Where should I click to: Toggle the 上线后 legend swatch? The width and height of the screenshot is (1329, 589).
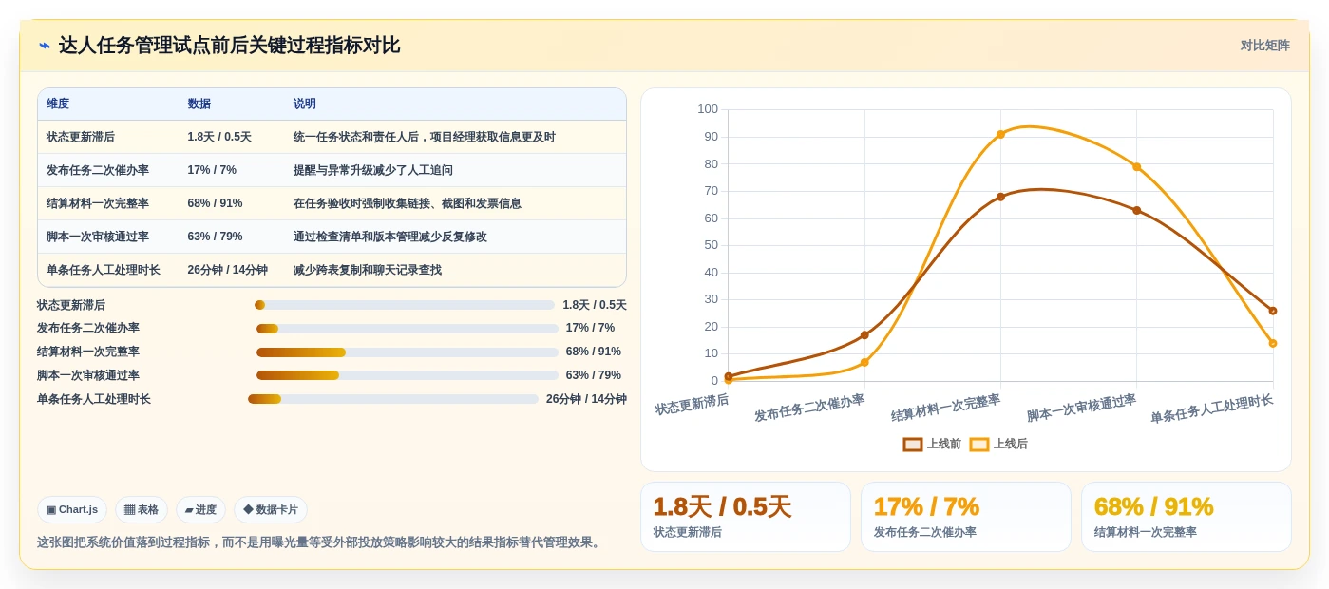979,444
